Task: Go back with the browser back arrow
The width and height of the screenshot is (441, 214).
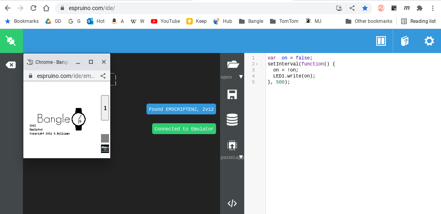Action: [x=8, y=8]
